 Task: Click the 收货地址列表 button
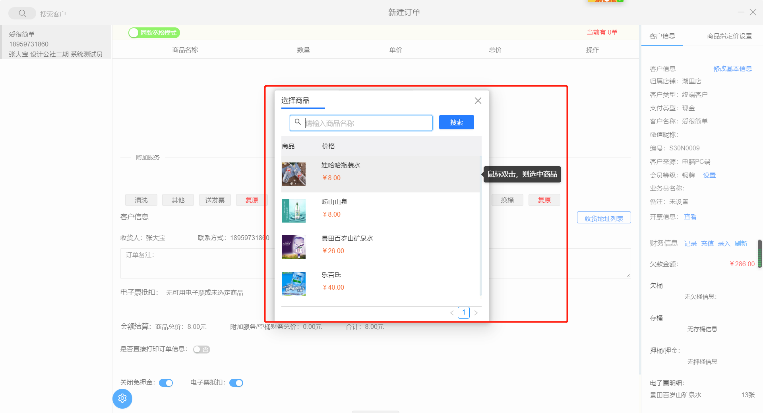tap(604, 218)
